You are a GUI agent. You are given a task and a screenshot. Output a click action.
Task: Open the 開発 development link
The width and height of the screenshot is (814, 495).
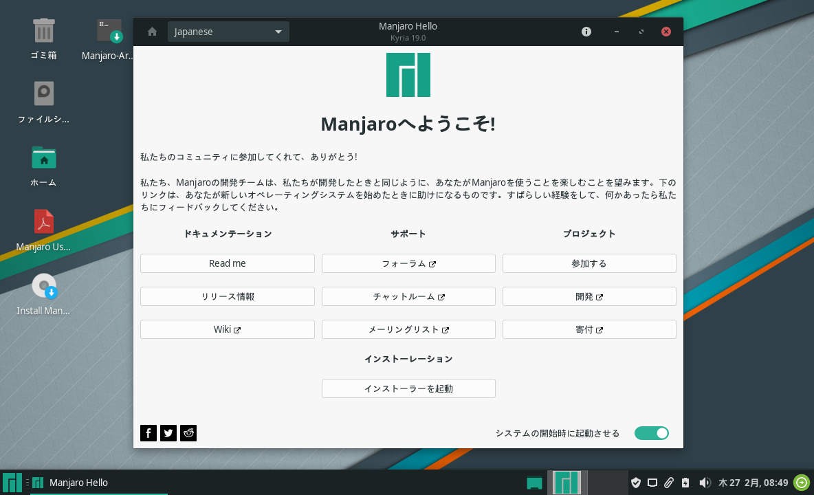[x=589, y=296]
